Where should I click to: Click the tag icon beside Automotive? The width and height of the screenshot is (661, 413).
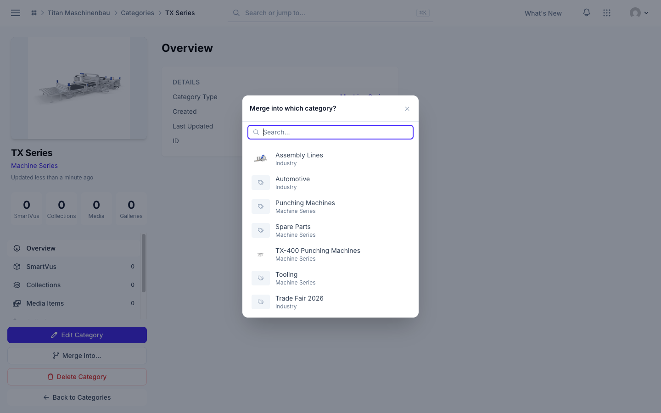pyautogui.click(x=261, y=183)
